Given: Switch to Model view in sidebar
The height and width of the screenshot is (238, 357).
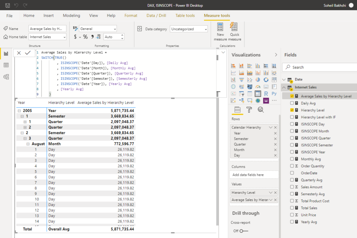Looking at the screenshot, I should coord(6,77).
